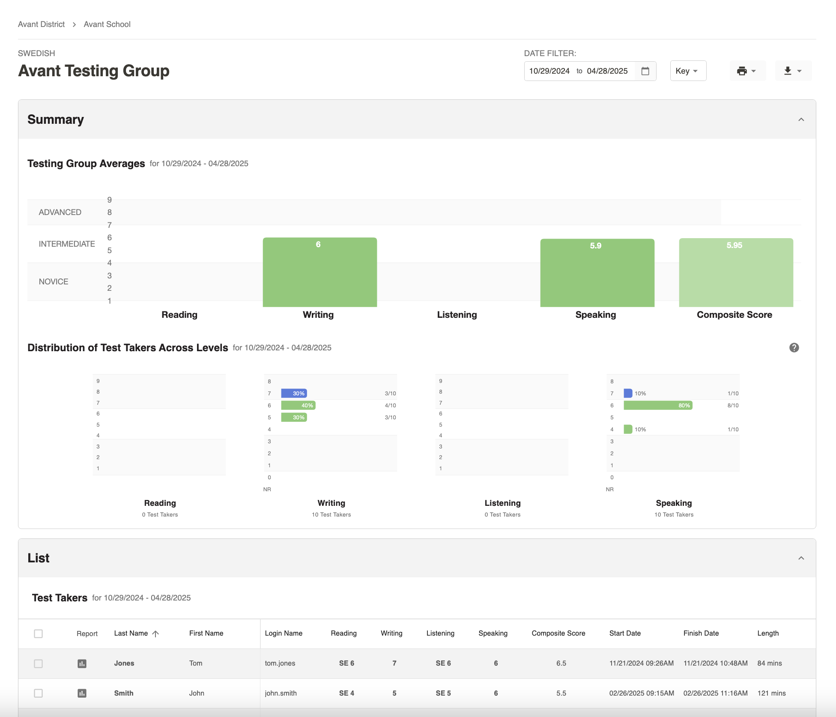Open report icon for Smith
This screenshot has height=717, width=836.
82,693
